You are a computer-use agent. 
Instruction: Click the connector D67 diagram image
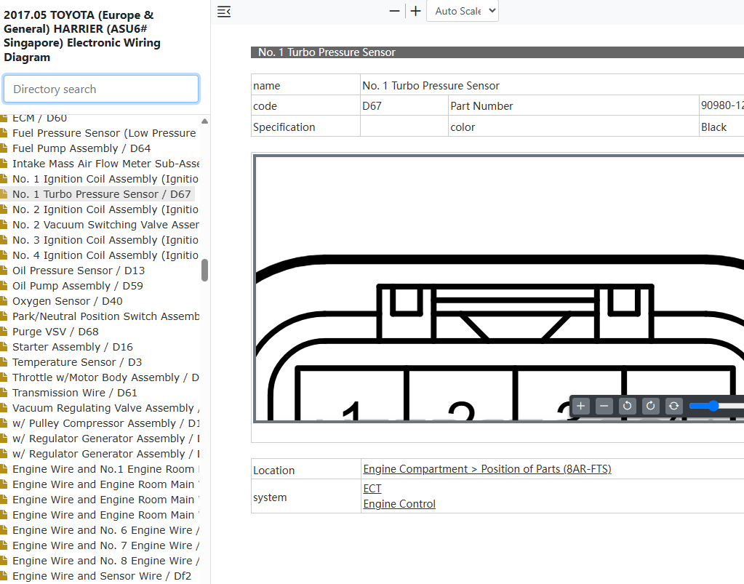tap(499, 288)
